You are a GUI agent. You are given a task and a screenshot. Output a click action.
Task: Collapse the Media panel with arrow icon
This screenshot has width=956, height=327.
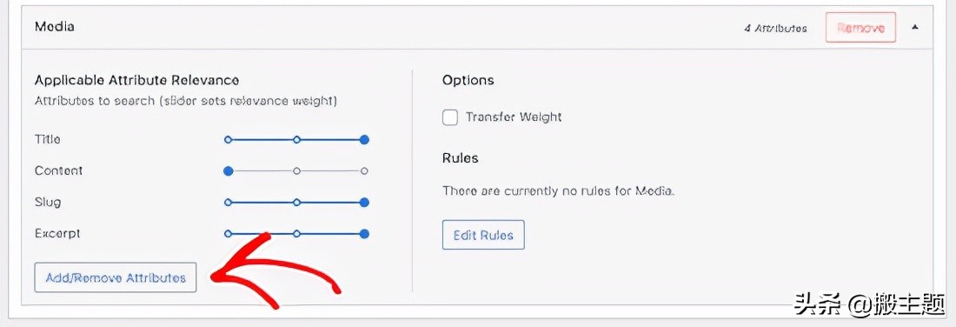click(x=914, y=28)
